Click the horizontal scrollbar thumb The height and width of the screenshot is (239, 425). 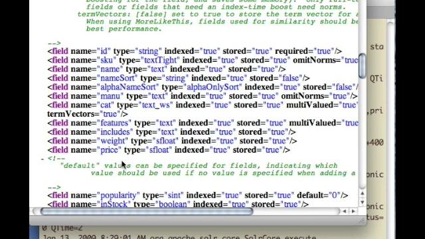(147, 211)
